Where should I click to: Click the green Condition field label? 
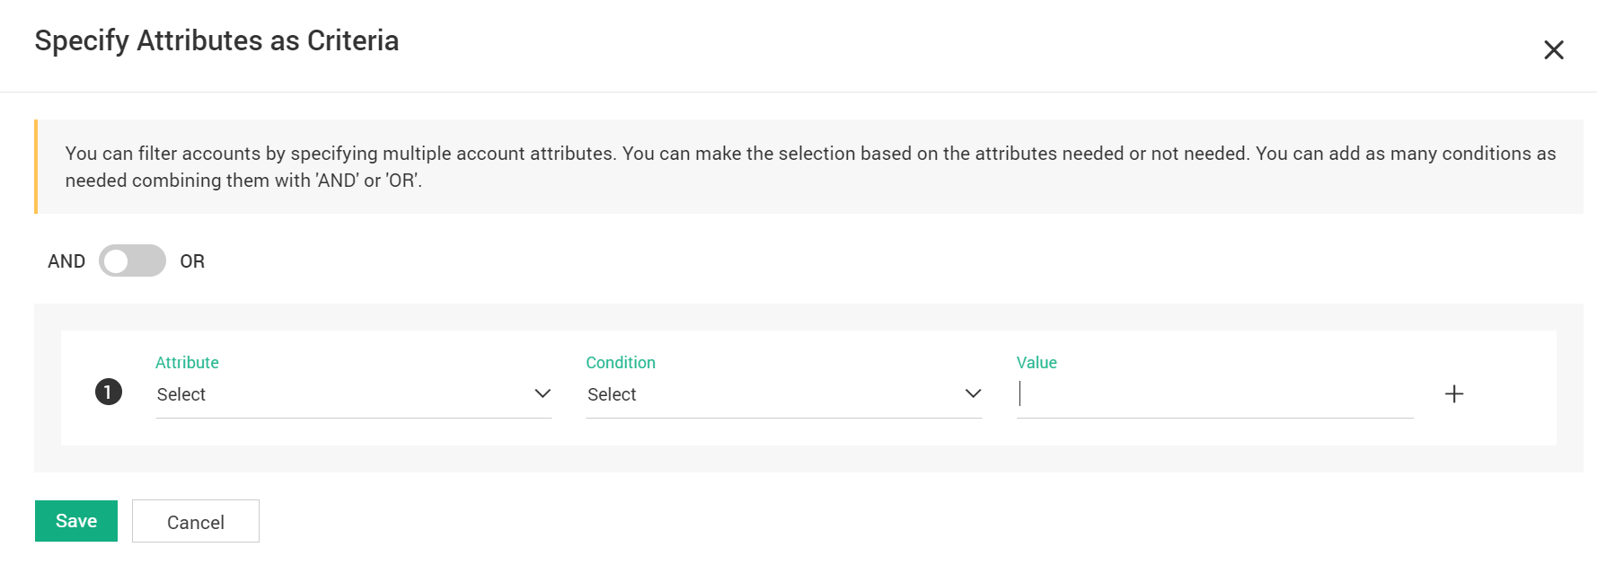(621, 362)
